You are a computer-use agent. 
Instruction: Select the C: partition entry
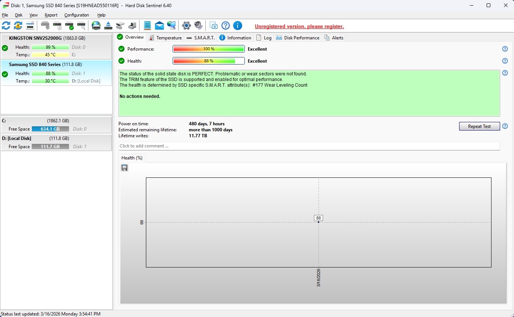(56, 125)
